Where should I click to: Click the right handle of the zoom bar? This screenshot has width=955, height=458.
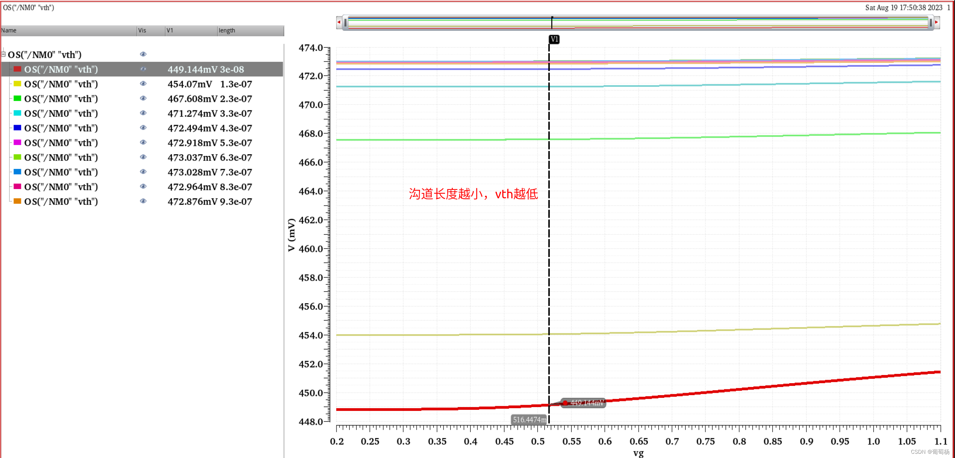(931, 23)
